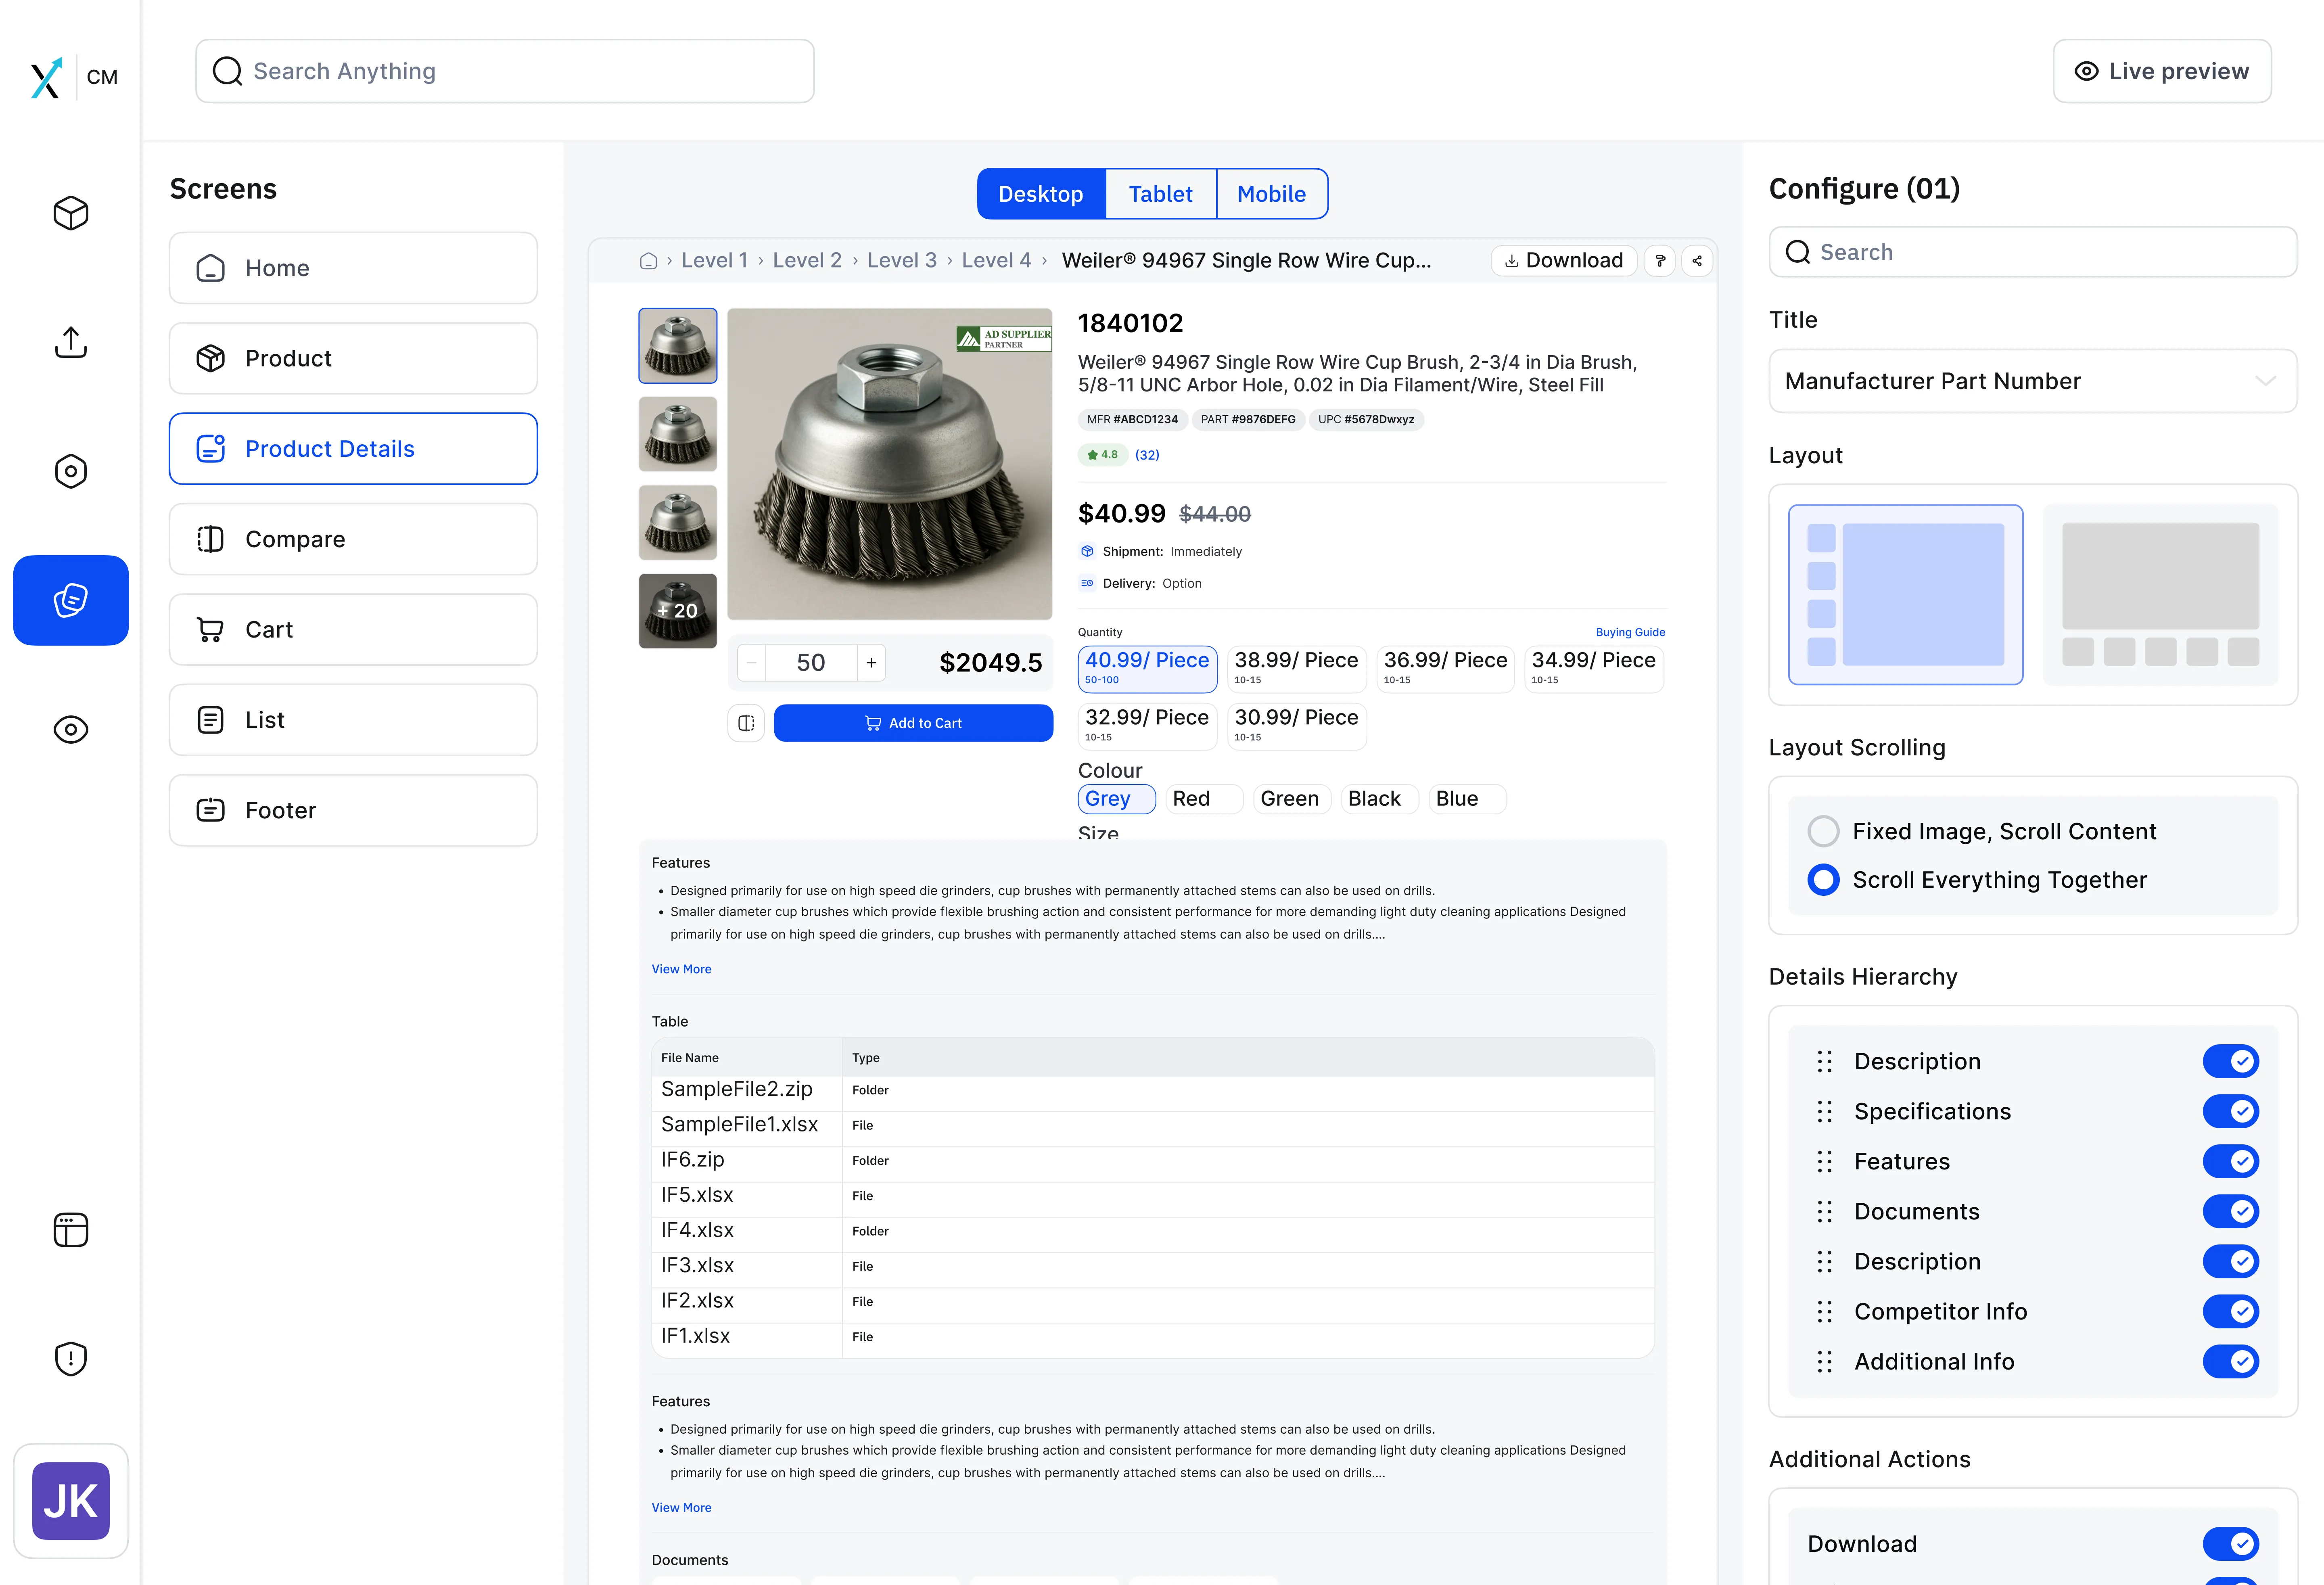Switch to the Mobile tab

coord(1272,194)
